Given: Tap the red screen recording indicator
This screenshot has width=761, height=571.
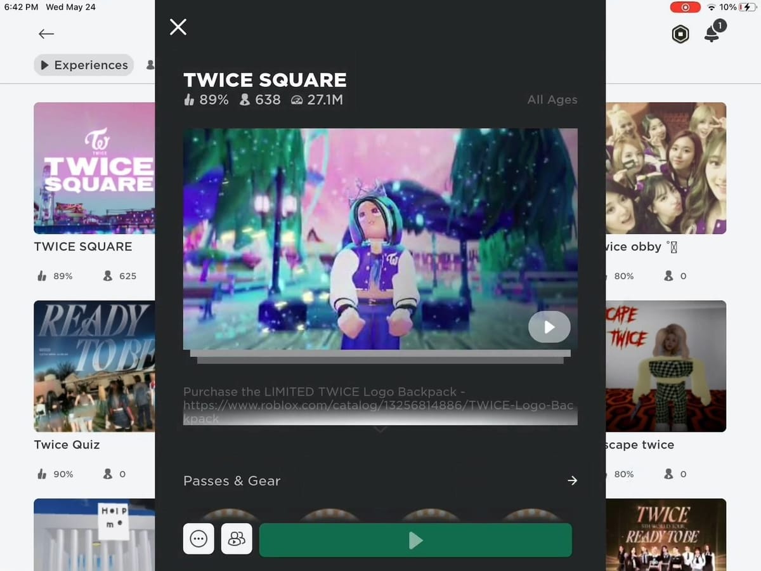Looking at the screenshot, I should 686,7.
